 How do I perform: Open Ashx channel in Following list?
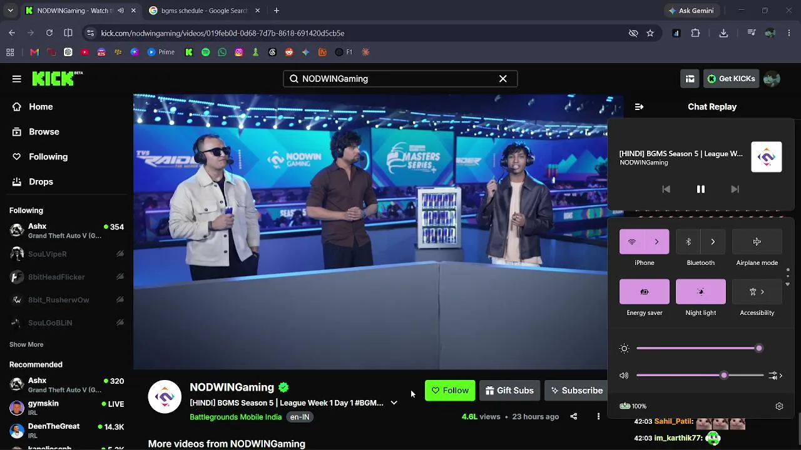66,231
